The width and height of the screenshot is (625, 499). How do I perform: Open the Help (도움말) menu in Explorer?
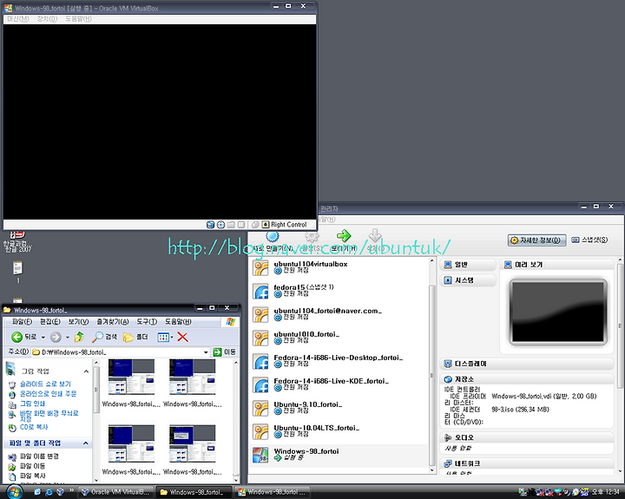[178, 322]
